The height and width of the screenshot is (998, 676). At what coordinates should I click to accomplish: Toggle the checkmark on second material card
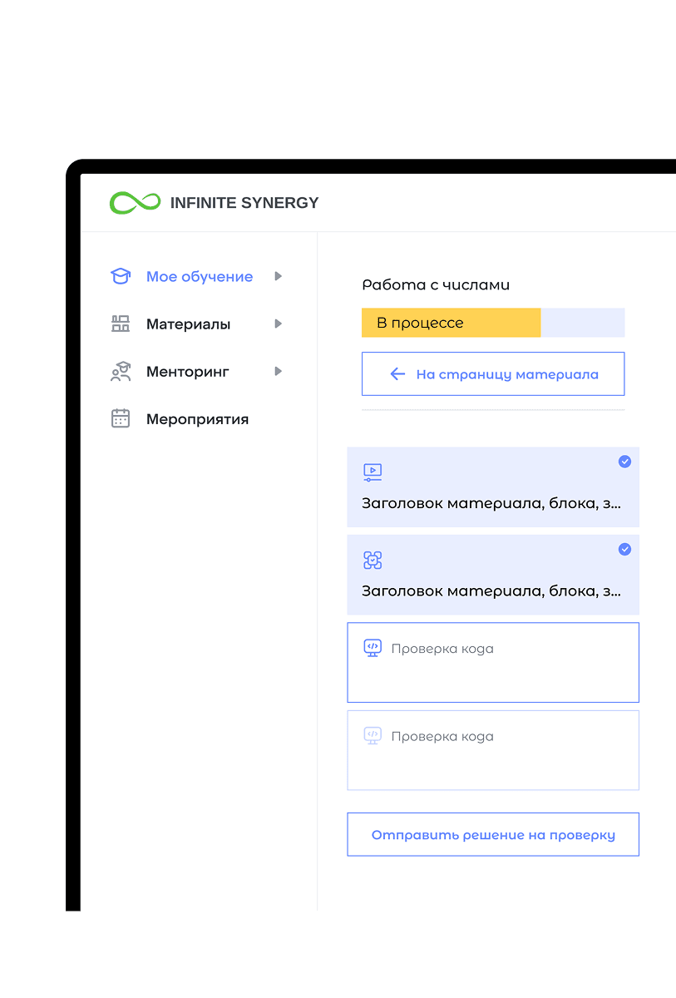click(x=624, y=549)
